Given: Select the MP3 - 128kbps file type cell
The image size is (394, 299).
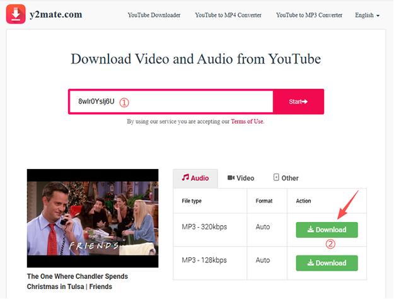Looking at the screenshot, I should pos(204,261).
